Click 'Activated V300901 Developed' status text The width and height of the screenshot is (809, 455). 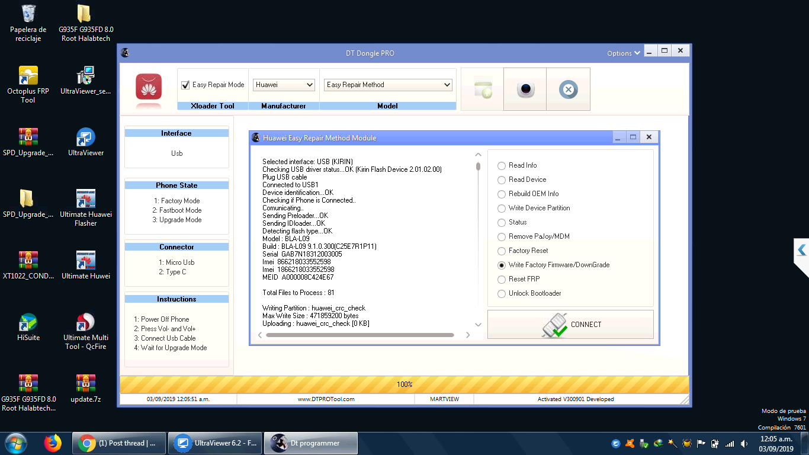click(576, 399)
